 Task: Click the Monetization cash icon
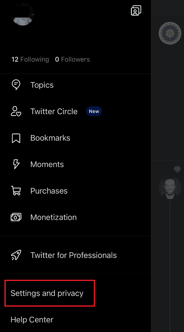pyautogui.click(x=16, y=217)
